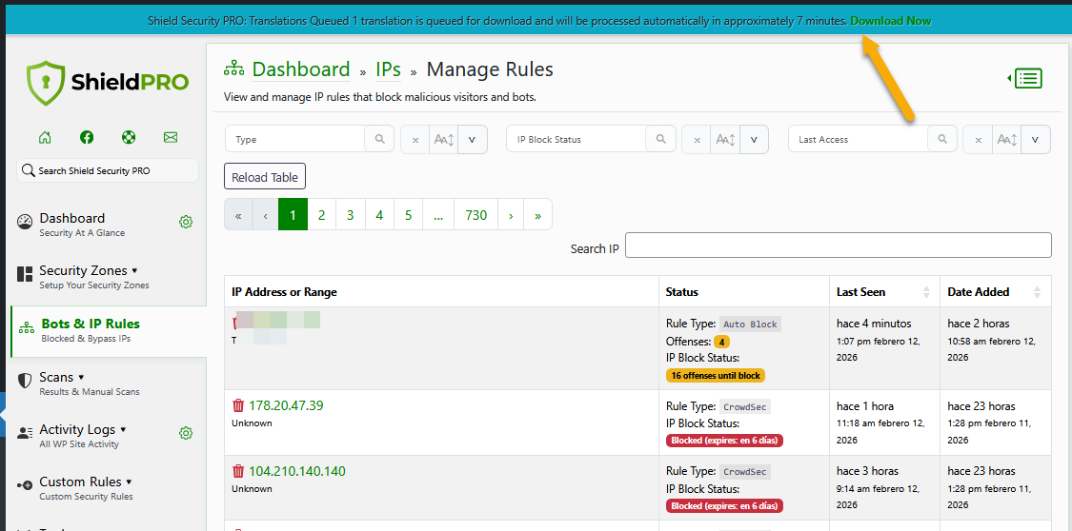Click the 16 offenses until block badge
The image size is (1072, 531).
click(715, 375)
